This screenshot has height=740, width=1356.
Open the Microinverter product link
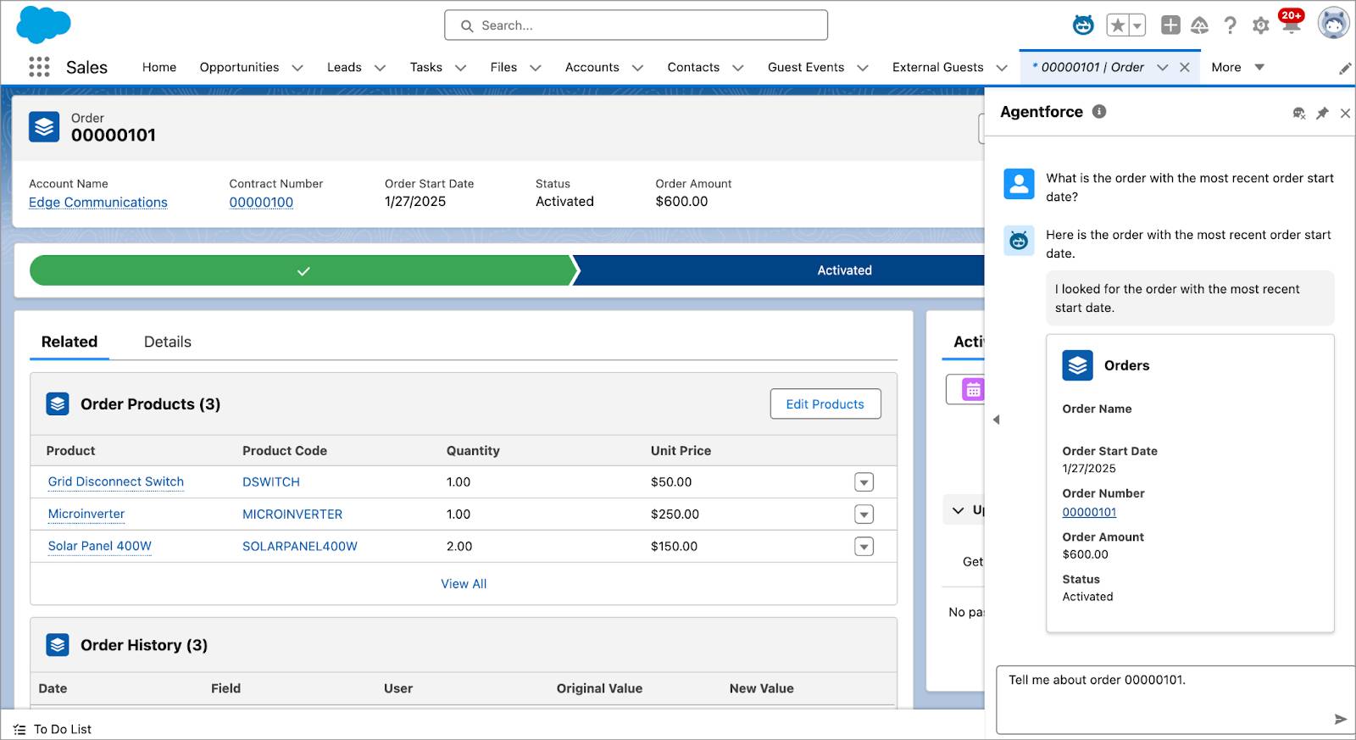tap(86, 514)
